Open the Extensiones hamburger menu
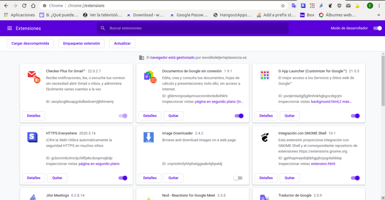 tap(9, 28)
